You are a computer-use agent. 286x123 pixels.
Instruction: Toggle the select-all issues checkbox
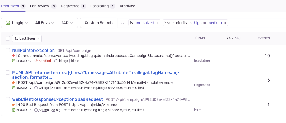pyautogui.click(x=8, y=38)
